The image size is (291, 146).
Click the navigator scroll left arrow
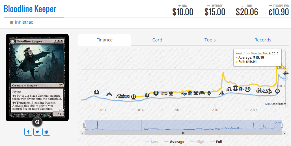[x=83, y=133]
